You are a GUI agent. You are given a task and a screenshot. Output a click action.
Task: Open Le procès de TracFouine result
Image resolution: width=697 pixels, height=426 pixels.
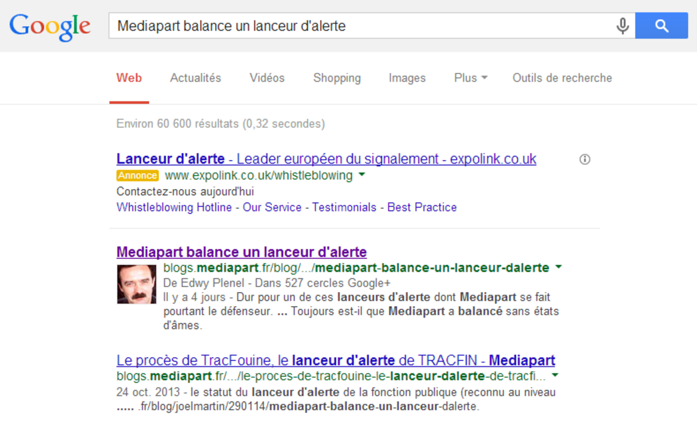[336, 360]
